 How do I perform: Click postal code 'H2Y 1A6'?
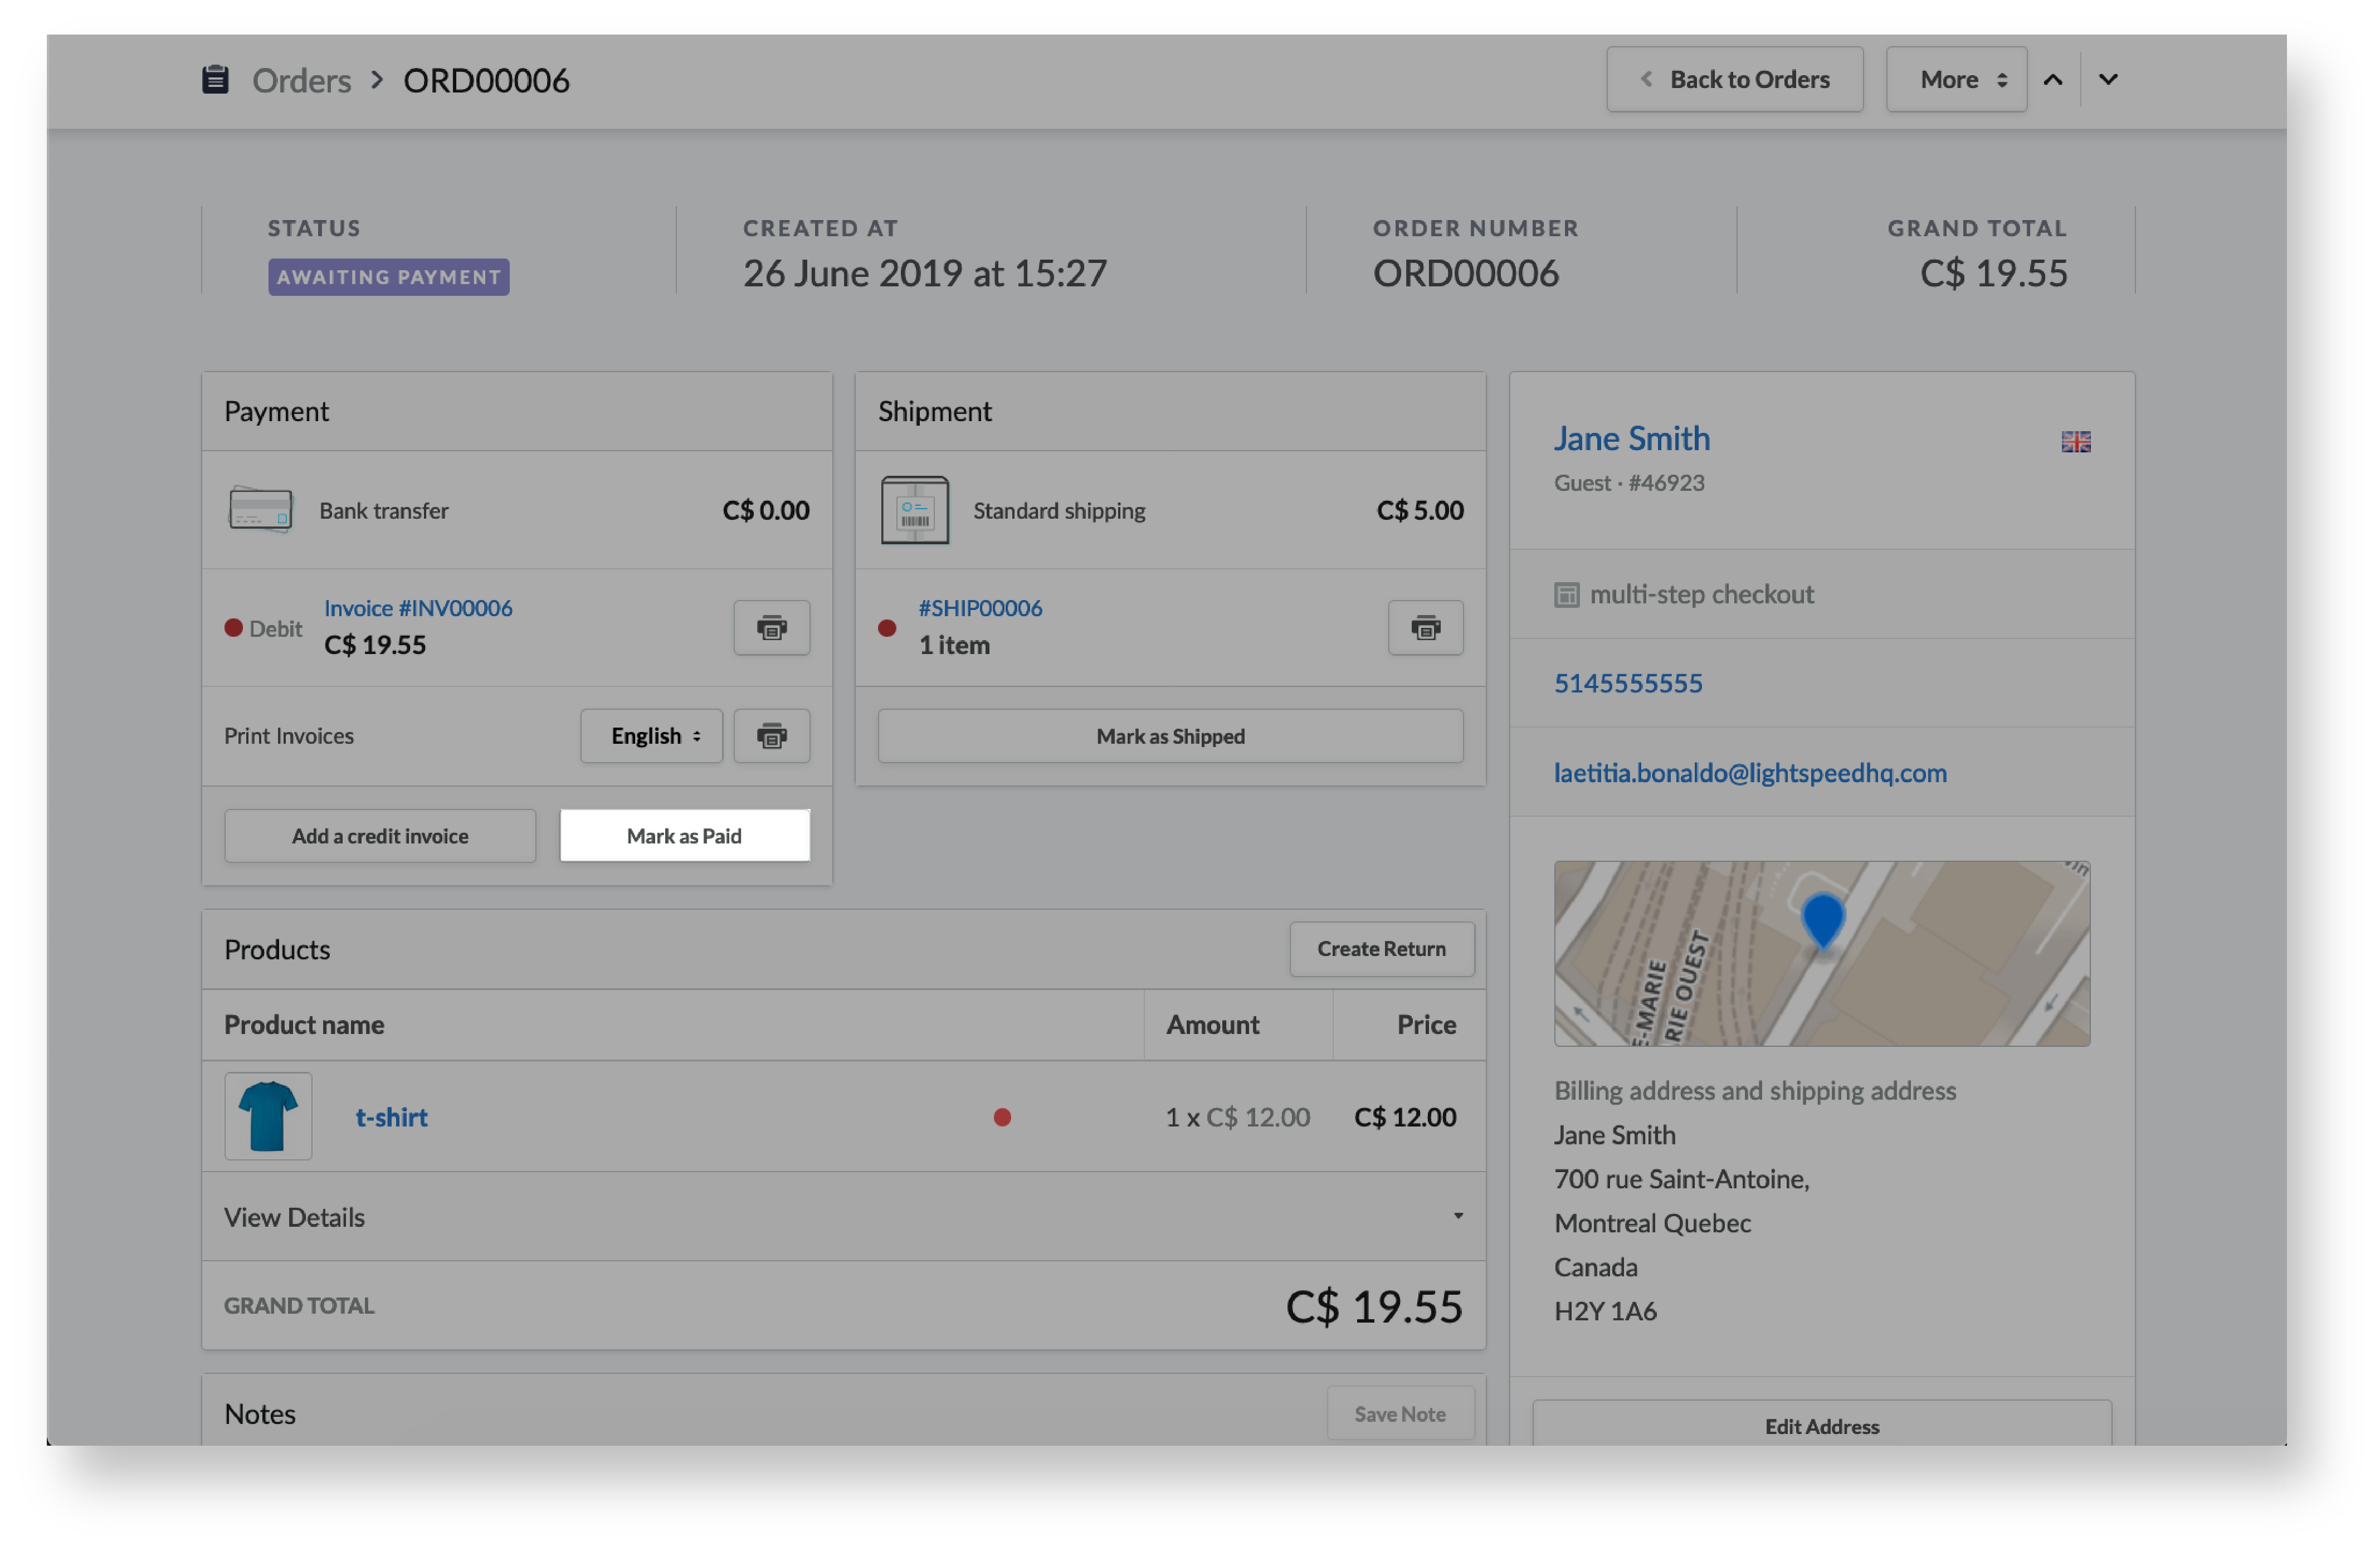click(1605, 1311)
